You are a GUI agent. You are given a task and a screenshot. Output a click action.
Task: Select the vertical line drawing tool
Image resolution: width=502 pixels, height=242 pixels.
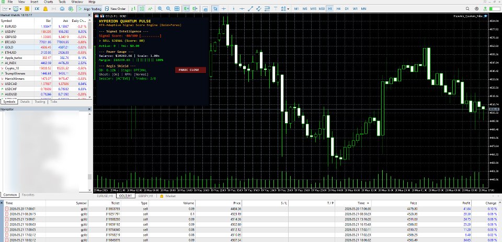[x=233, y=9]
